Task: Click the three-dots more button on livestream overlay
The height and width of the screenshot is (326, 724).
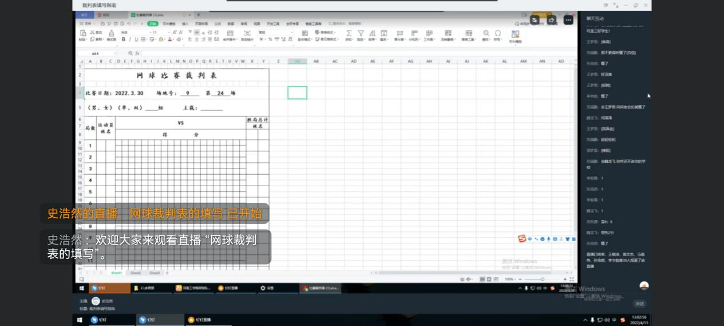Action: [568, 20]
